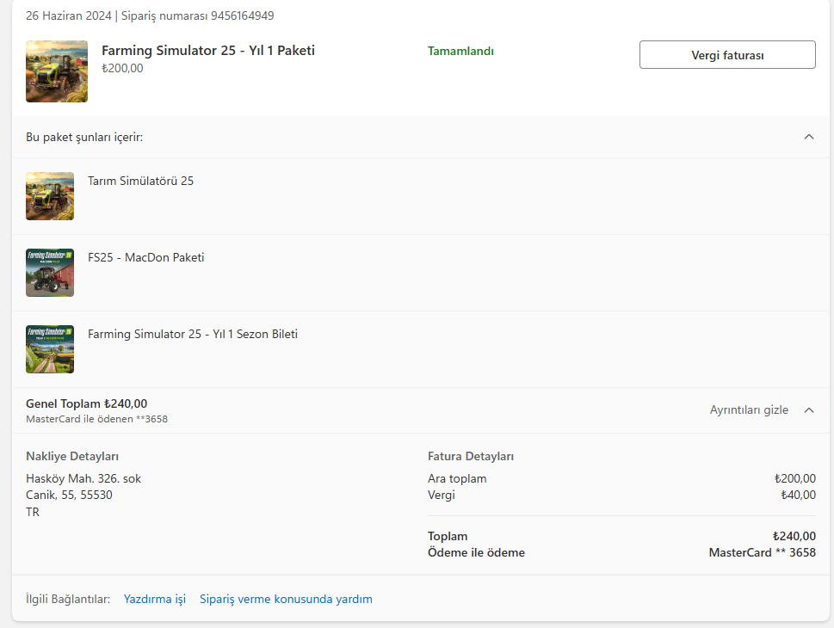
Task: Select the ₺200,00 price under package title
Action: (x=122, y=68)
